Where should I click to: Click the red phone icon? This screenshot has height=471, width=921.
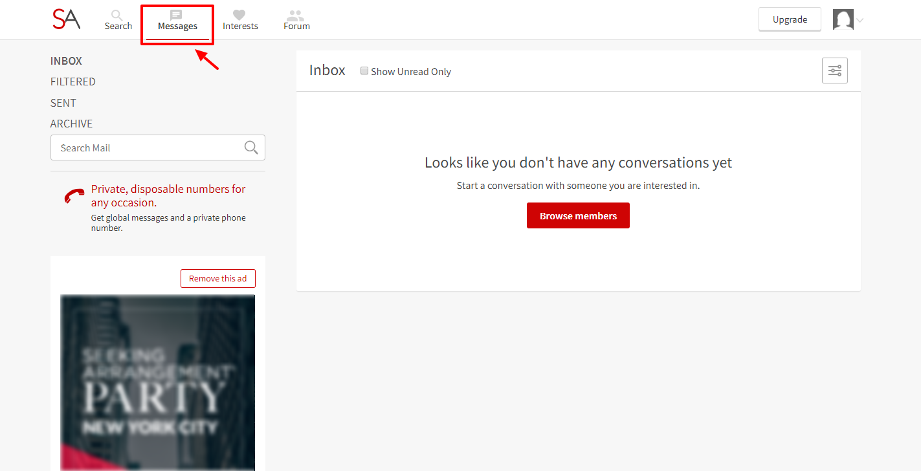point(74,196)
